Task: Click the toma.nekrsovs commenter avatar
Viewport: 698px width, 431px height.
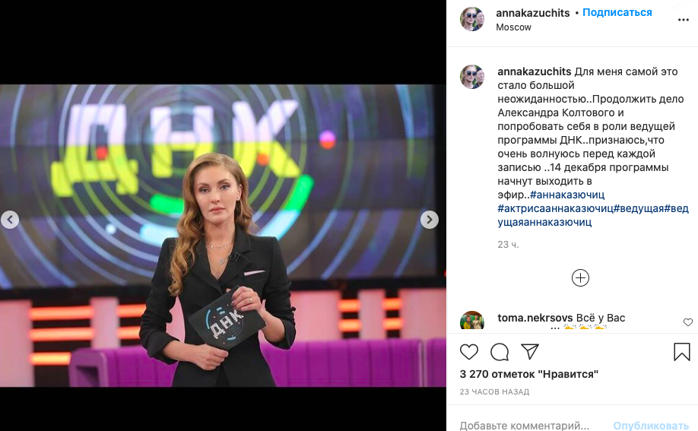Action: pos(472,320)
